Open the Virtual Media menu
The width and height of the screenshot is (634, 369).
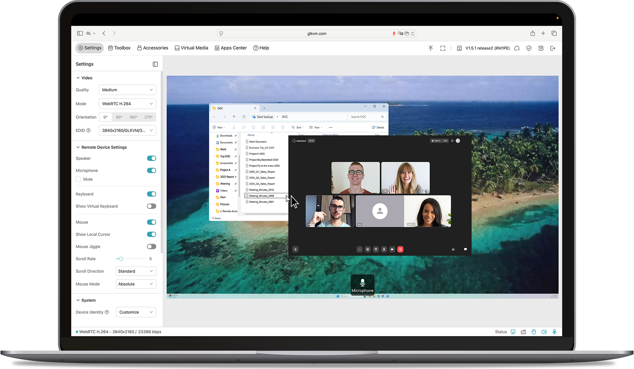pos(191,48)
